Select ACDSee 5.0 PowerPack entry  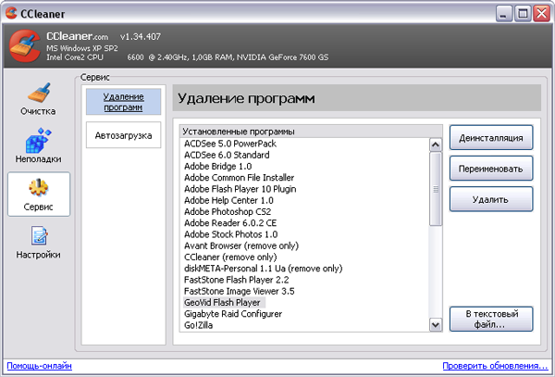(x=230, y=144)
